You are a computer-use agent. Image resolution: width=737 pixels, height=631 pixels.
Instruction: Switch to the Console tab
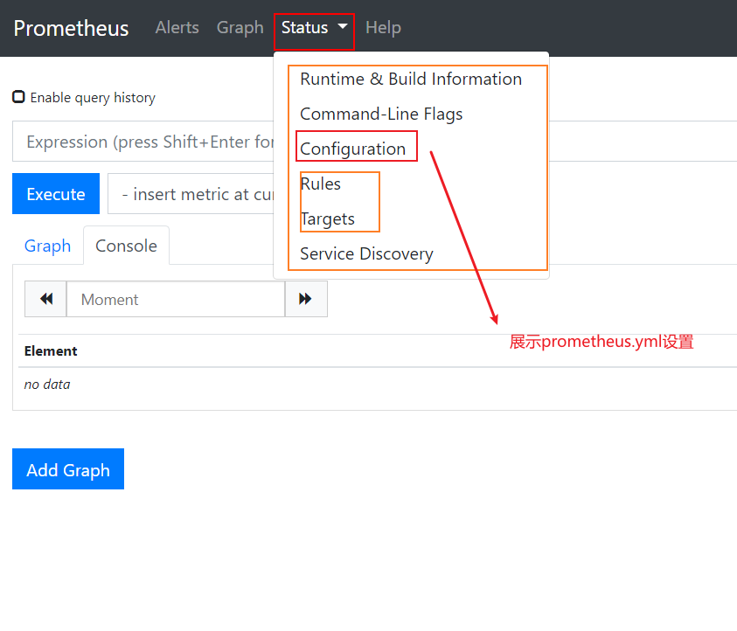click(126, 246)
